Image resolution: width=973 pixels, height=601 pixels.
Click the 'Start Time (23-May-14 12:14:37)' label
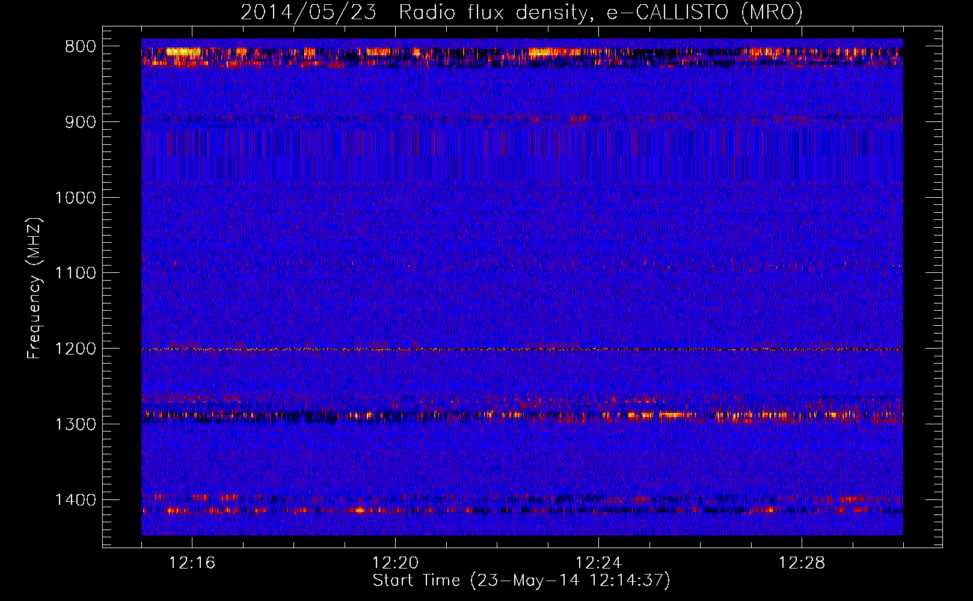tap(521, 581)
